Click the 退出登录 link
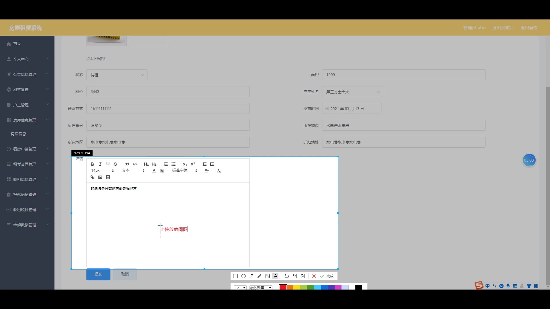This screenshot has height=309, width=550. (x=529, y=28)
